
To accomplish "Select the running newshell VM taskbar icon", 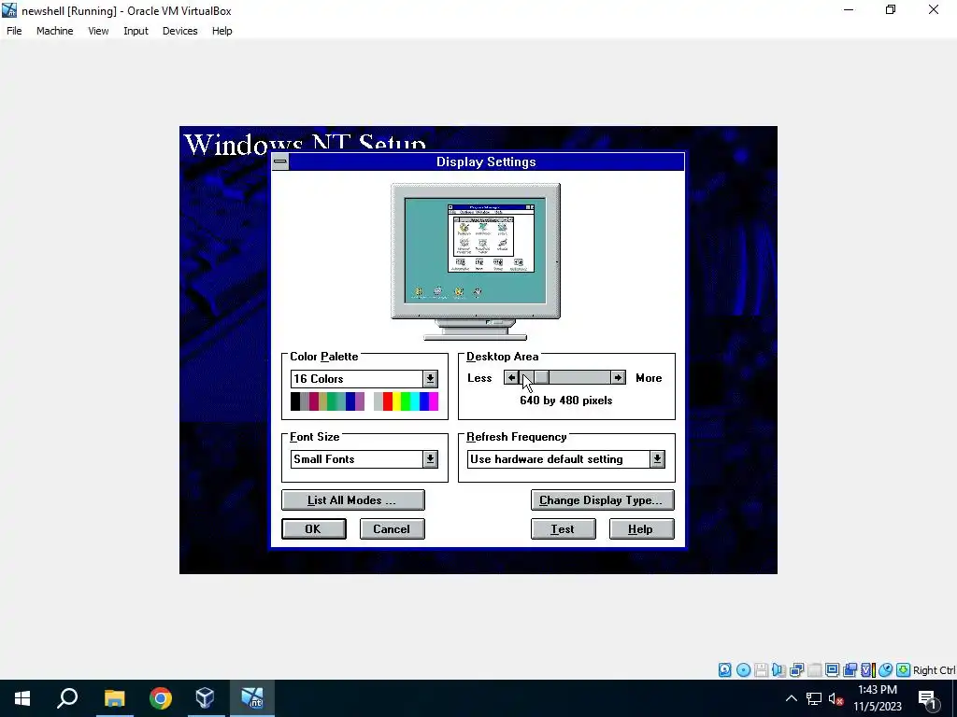I will coord(251,698).
